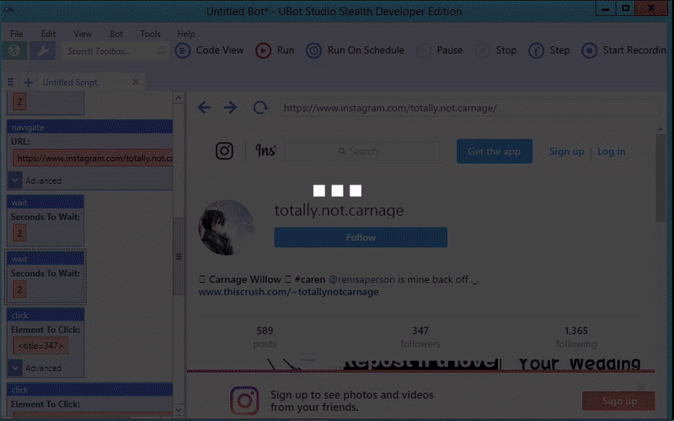
Task: Refresh the embedded browser page
Action: [x=260, y=108]
